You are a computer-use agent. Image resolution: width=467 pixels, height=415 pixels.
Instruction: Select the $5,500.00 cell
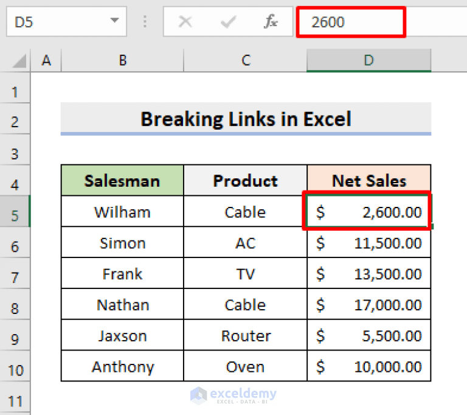[x=368, y=336]
